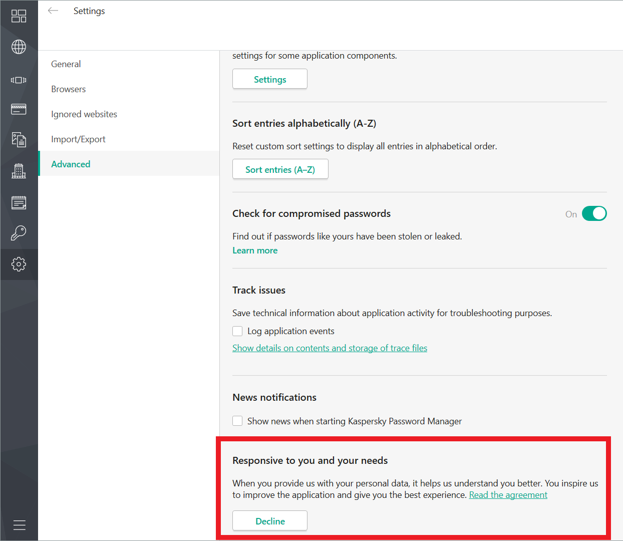Image resolution: width=623 pixels, height=541 pixels.
Task: Open the documents and images icon
Action: click(19, 140)
